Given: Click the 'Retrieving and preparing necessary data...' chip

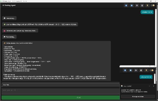Looking at the screenshot, I should tap(20, 31).
